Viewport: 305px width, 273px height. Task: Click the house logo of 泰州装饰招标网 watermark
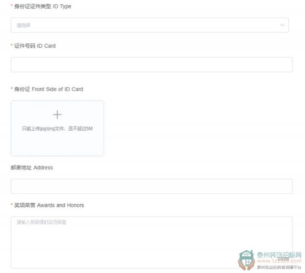point(246,260)
